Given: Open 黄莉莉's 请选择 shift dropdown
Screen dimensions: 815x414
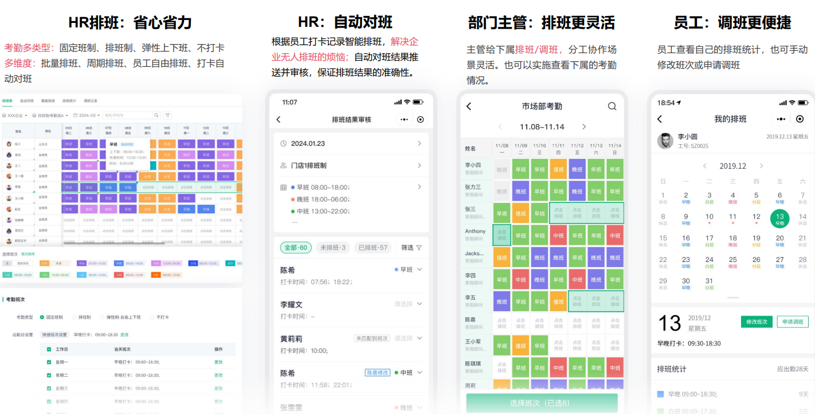Looking at the screenshot, I should (x=409, y=339).
